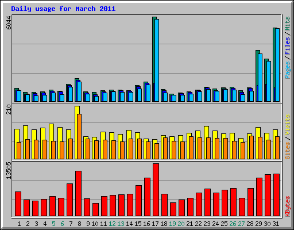Click the x-axis day label 31
294x230 pixels.
(x=276, y=224)
